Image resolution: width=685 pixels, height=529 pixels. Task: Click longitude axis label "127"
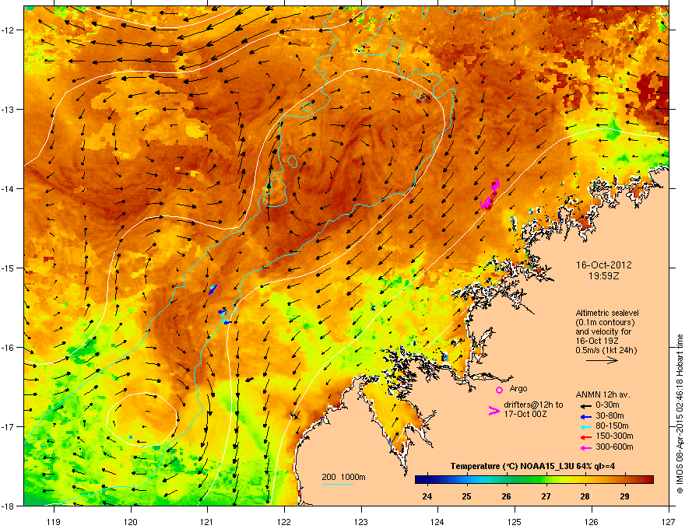coord(668,521)
